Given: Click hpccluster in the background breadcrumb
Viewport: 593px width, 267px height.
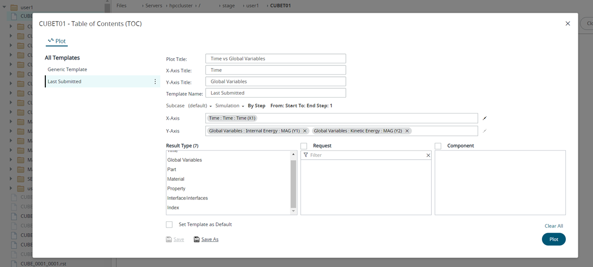Looking at the screenshot, I should pyautogui.click(x=180, y=6).
